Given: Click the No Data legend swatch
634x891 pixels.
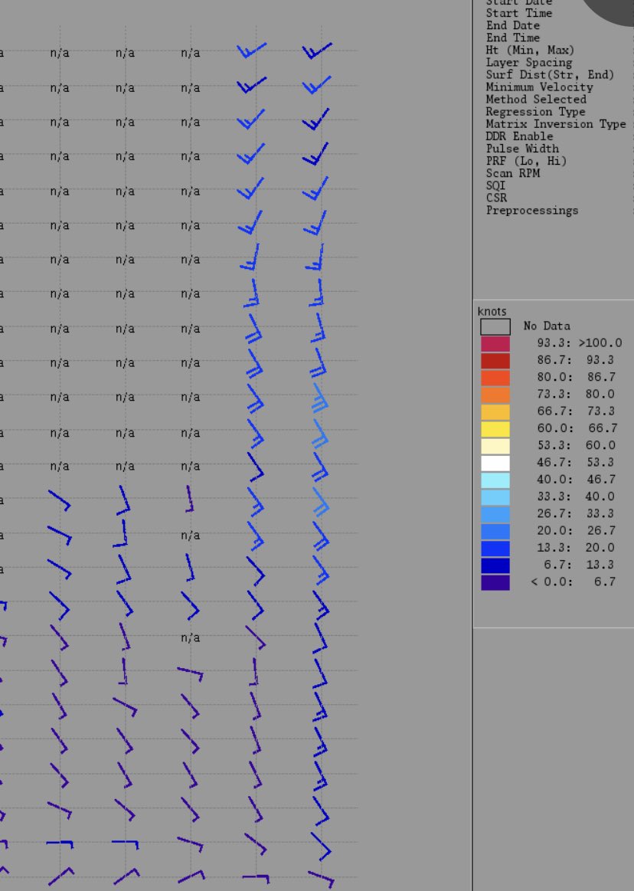Looking at the screenshot, I should tap(495, 326).
